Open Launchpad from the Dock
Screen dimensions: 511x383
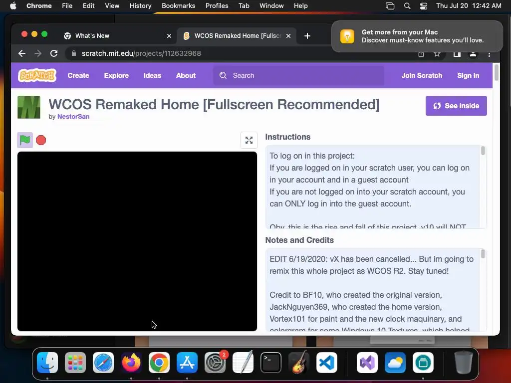(x=75, y=363)
